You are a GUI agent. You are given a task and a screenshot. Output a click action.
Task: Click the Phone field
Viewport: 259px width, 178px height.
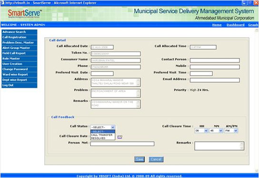point(116,67)
